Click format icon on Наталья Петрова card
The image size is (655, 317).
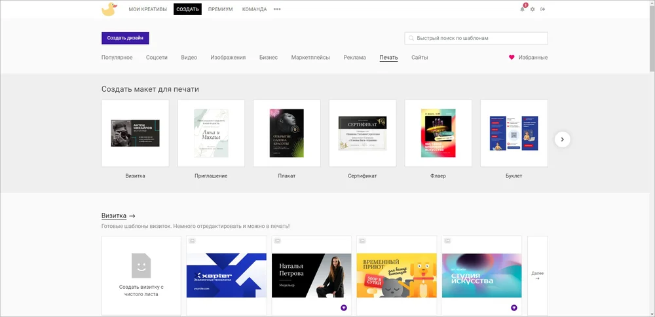277,240
